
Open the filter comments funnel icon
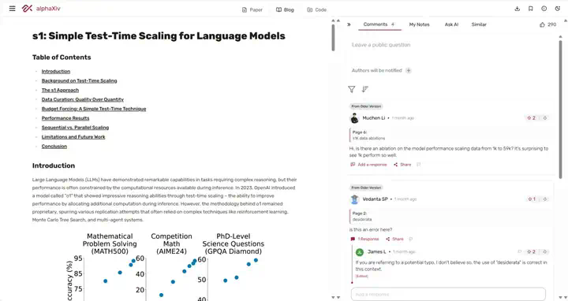pyautogui.click(x=351, y=89)
